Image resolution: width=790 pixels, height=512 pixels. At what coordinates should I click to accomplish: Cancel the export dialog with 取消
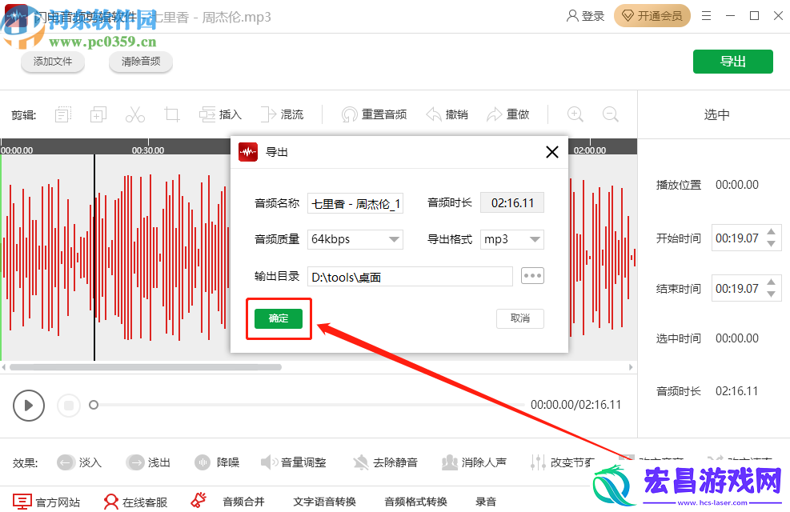[520, 318]
